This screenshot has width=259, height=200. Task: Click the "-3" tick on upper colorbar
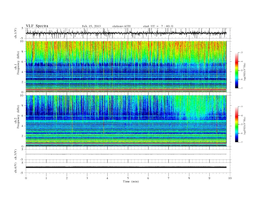pyautogui.click(x=241, y=53)
